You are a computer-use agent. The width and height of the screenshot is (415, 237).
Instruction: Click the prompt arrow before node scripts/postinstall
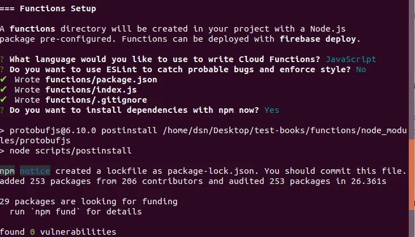click(x=2, y=151)
